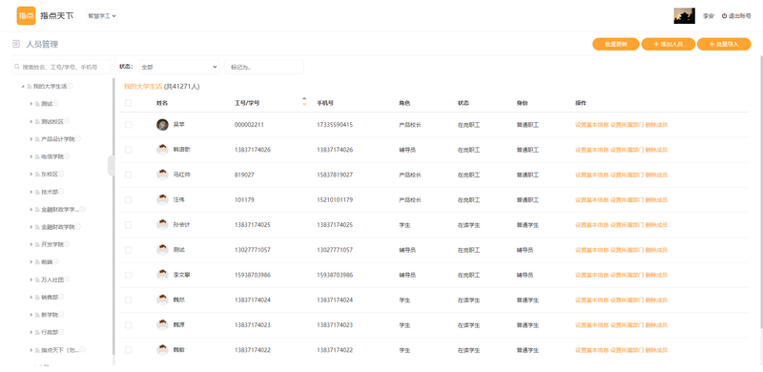The image size is (763, 372).
Task: Open the circle options icon after 万人社团
Action: 67,279
